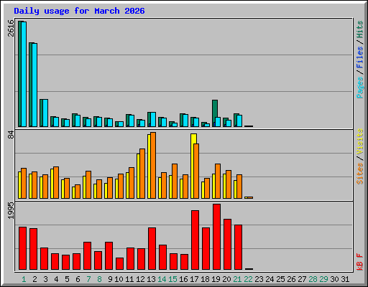Click the 'Files' legend label
The width and height of the screenshot is (368, 287).
tap(360, 57)
